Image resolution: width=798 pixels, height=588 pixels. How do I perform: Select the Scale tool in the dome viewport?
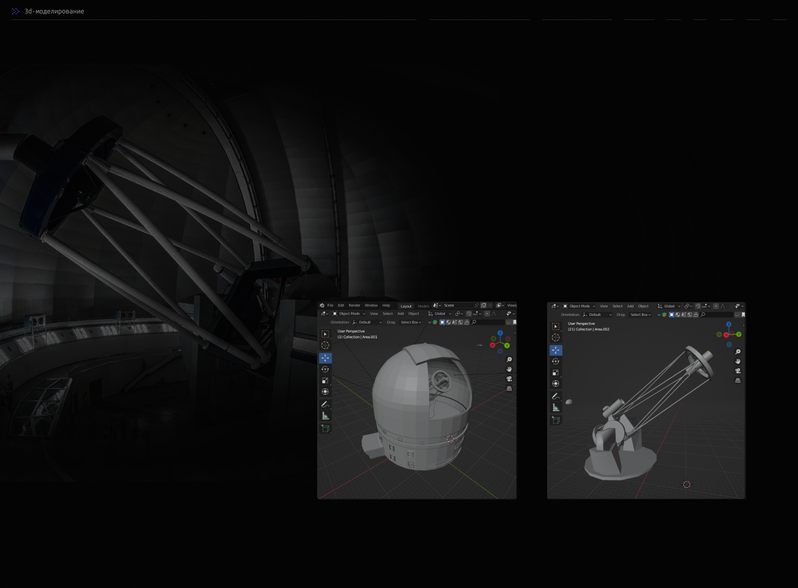tap(325, 381)
